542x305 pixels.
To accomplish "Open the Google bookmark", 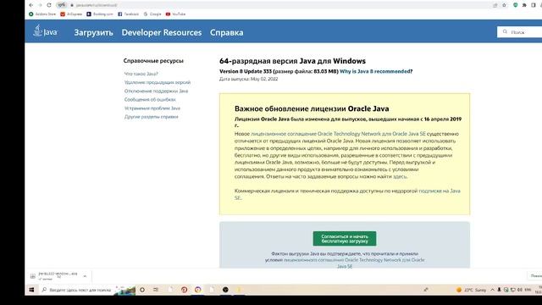I will point(152,14).
